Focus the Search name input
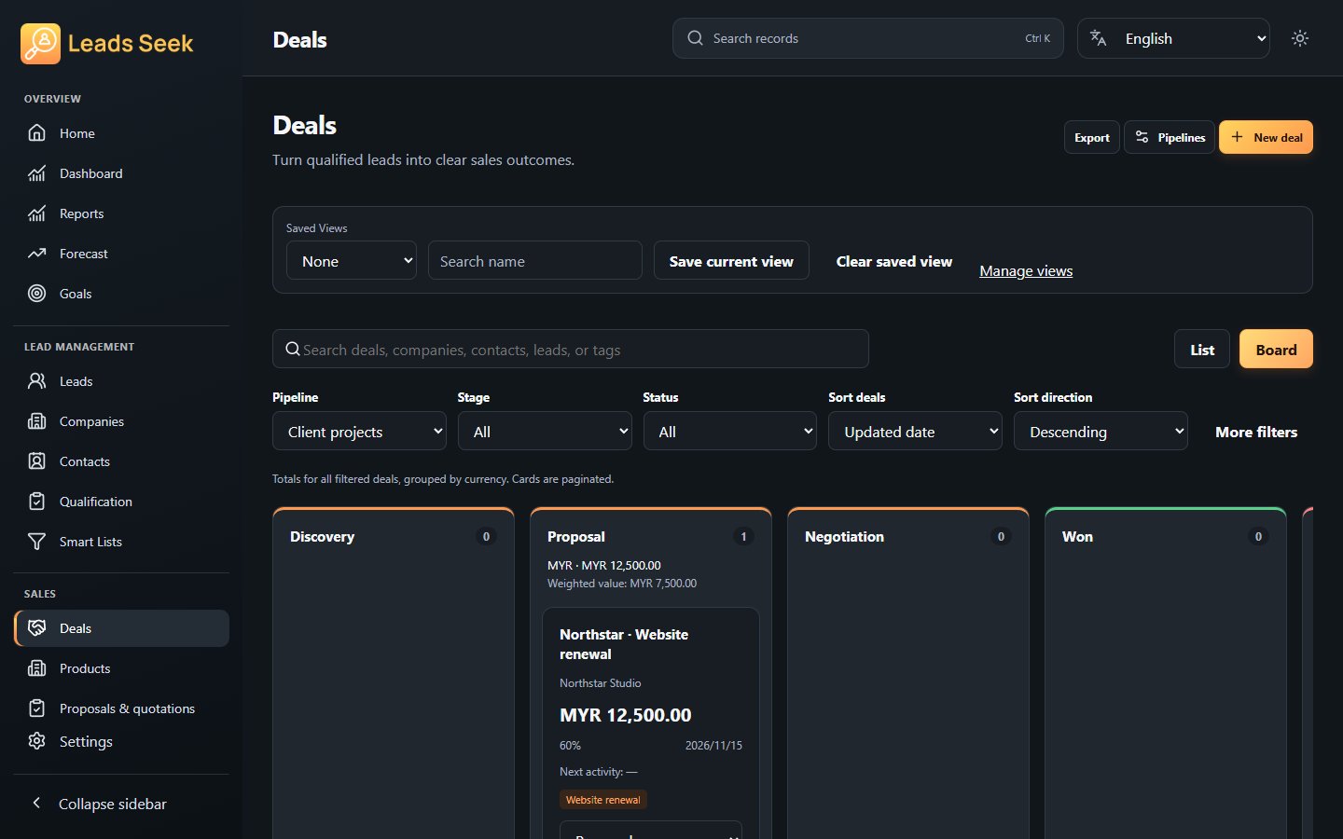The image size is (1343, 839). point(535,261)
